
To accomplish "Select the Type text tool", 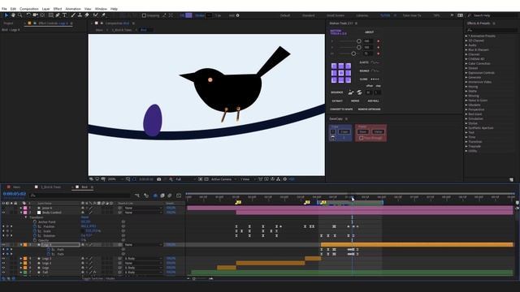I will (x=65, y=15).
